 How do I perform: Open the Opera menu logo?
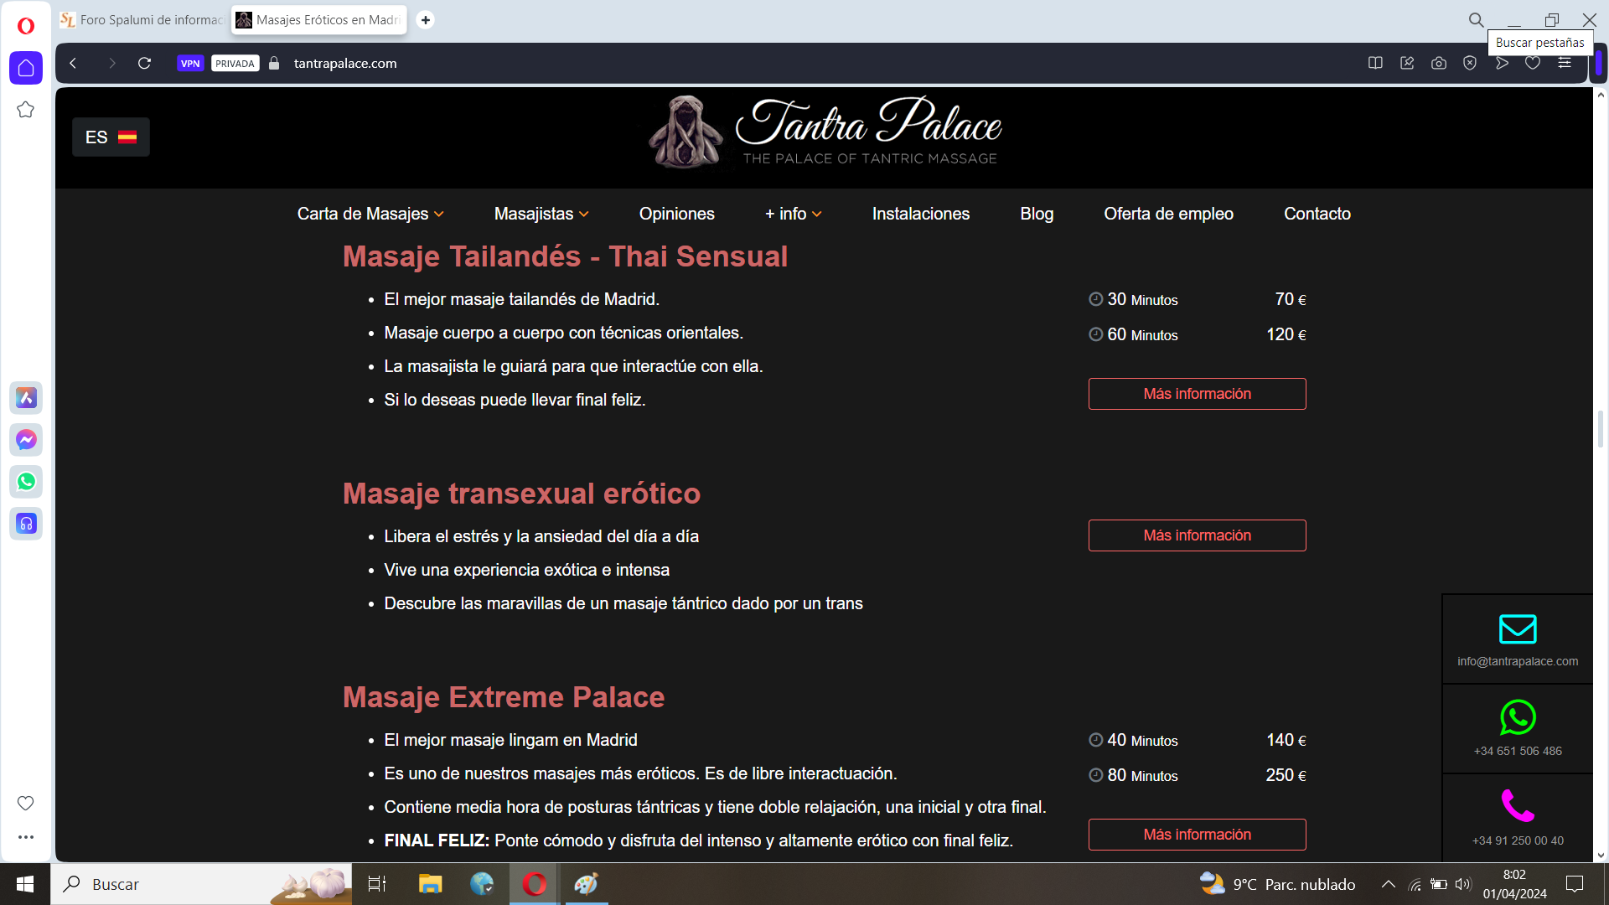point(26,26)
